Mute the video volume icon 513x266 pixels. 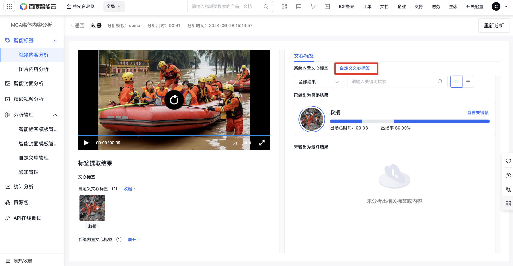[x=248, y=143]
